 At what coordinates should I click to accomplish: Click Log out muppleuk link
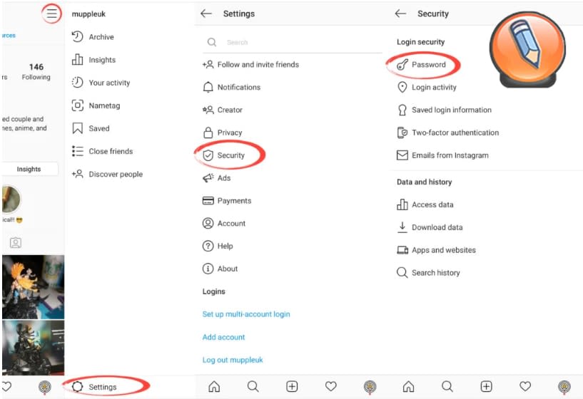[x=233, y=360]
